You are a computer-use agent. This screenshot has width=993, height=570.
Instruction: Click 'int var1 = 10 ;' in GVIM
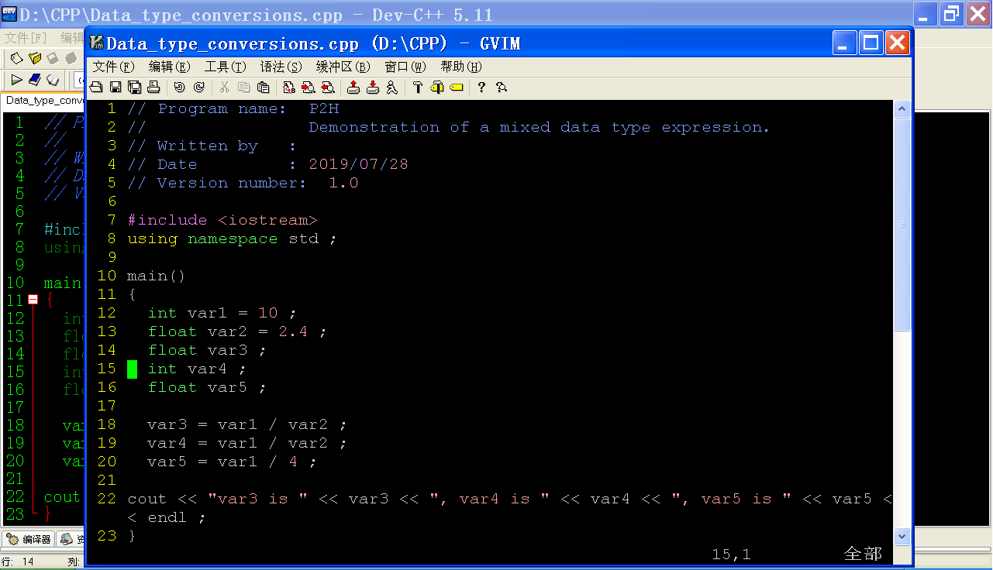tap(222, 313)
